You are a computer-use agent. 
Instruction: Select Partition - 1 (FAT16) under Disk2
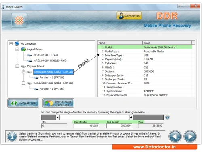[x=52, y=77]
